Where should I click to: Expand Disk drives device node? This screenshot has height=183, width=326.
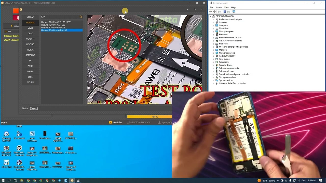pos(213,28)
